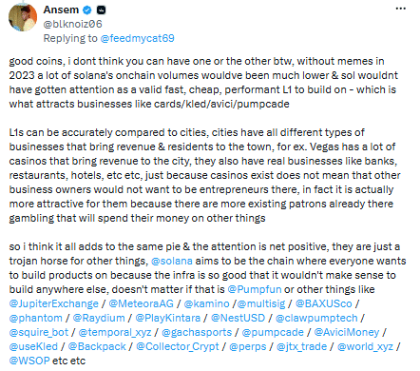Open the Ansem display name

click(x=61, y=10)
